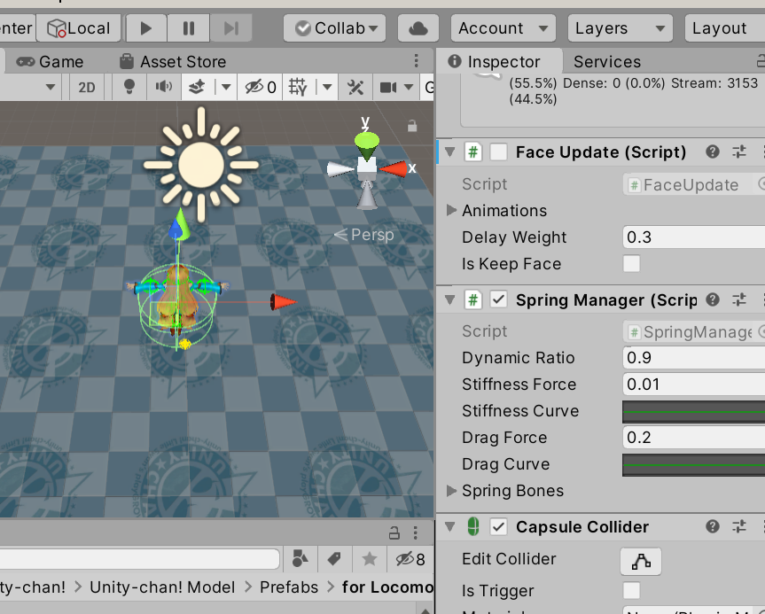
Task: Open the Collab dropdown
Action: (x=335, y=28)
